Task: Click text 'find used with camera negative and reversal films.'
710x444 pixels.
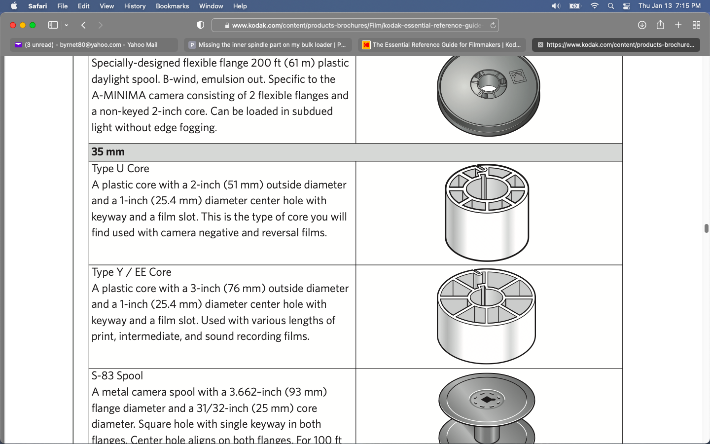Action: (x=210, y=233)
